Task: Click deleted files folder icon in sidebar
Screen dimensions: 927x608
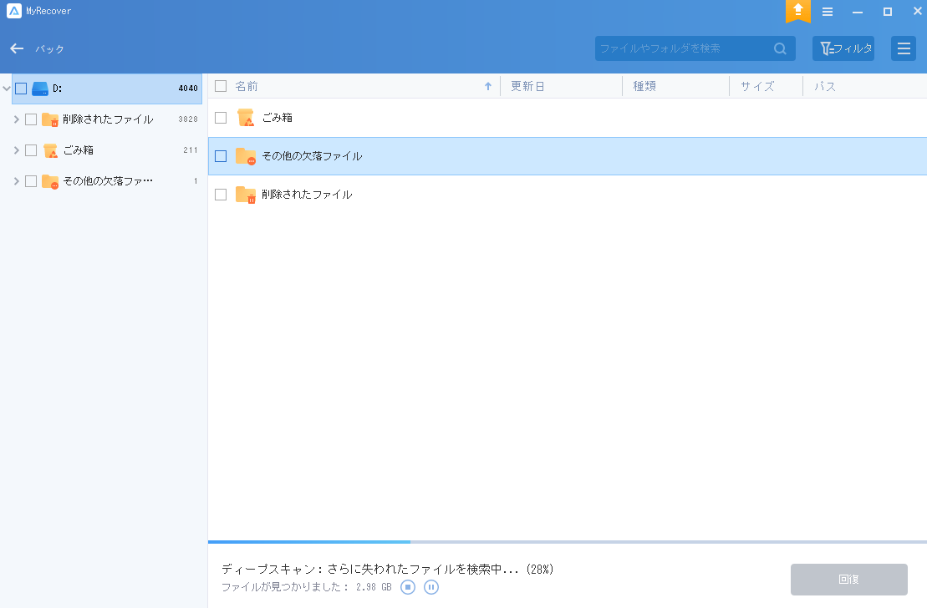Action: [50, 119]
